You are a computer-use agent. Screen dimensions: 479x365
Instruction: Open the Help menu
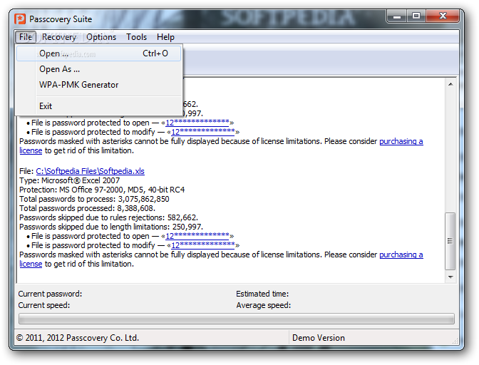click(x=165, y=37)
